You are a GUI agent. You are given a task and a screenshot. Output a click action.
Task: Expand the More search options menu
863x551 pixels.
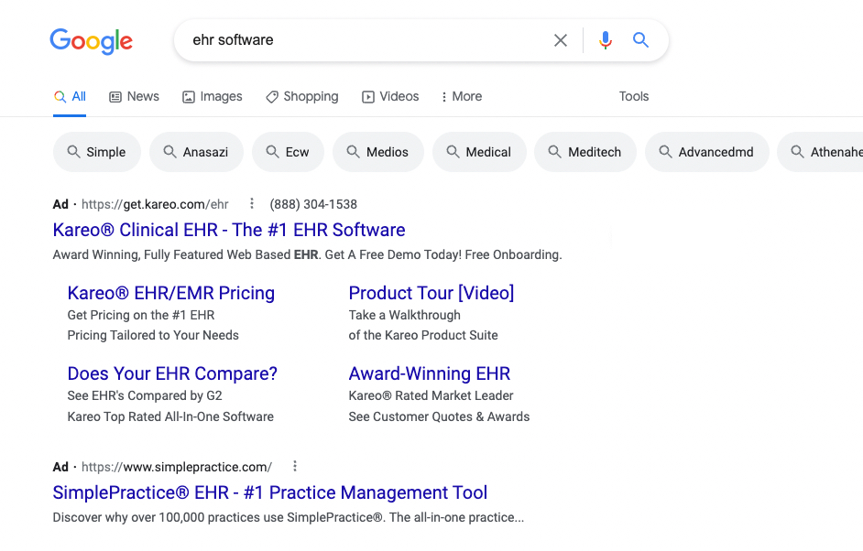pos(461,97)
